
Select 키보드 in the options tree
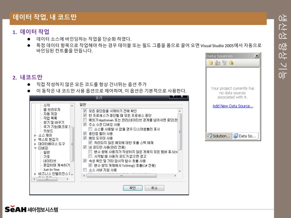(48, 131)
